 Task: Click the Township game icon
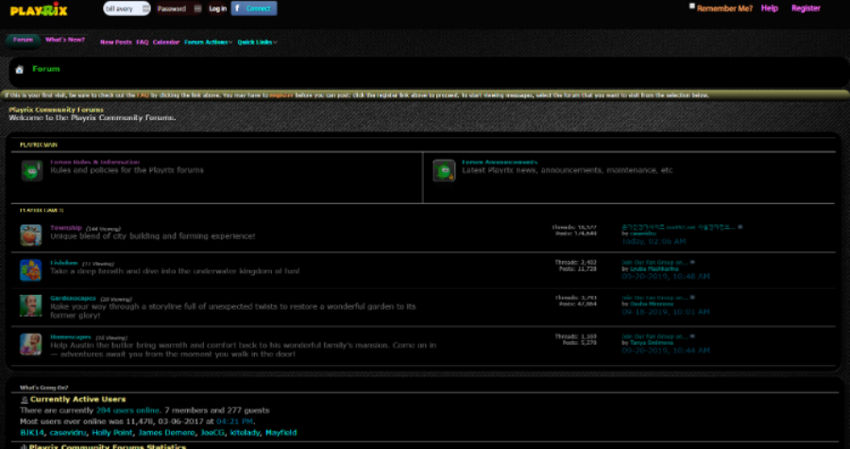31,235
